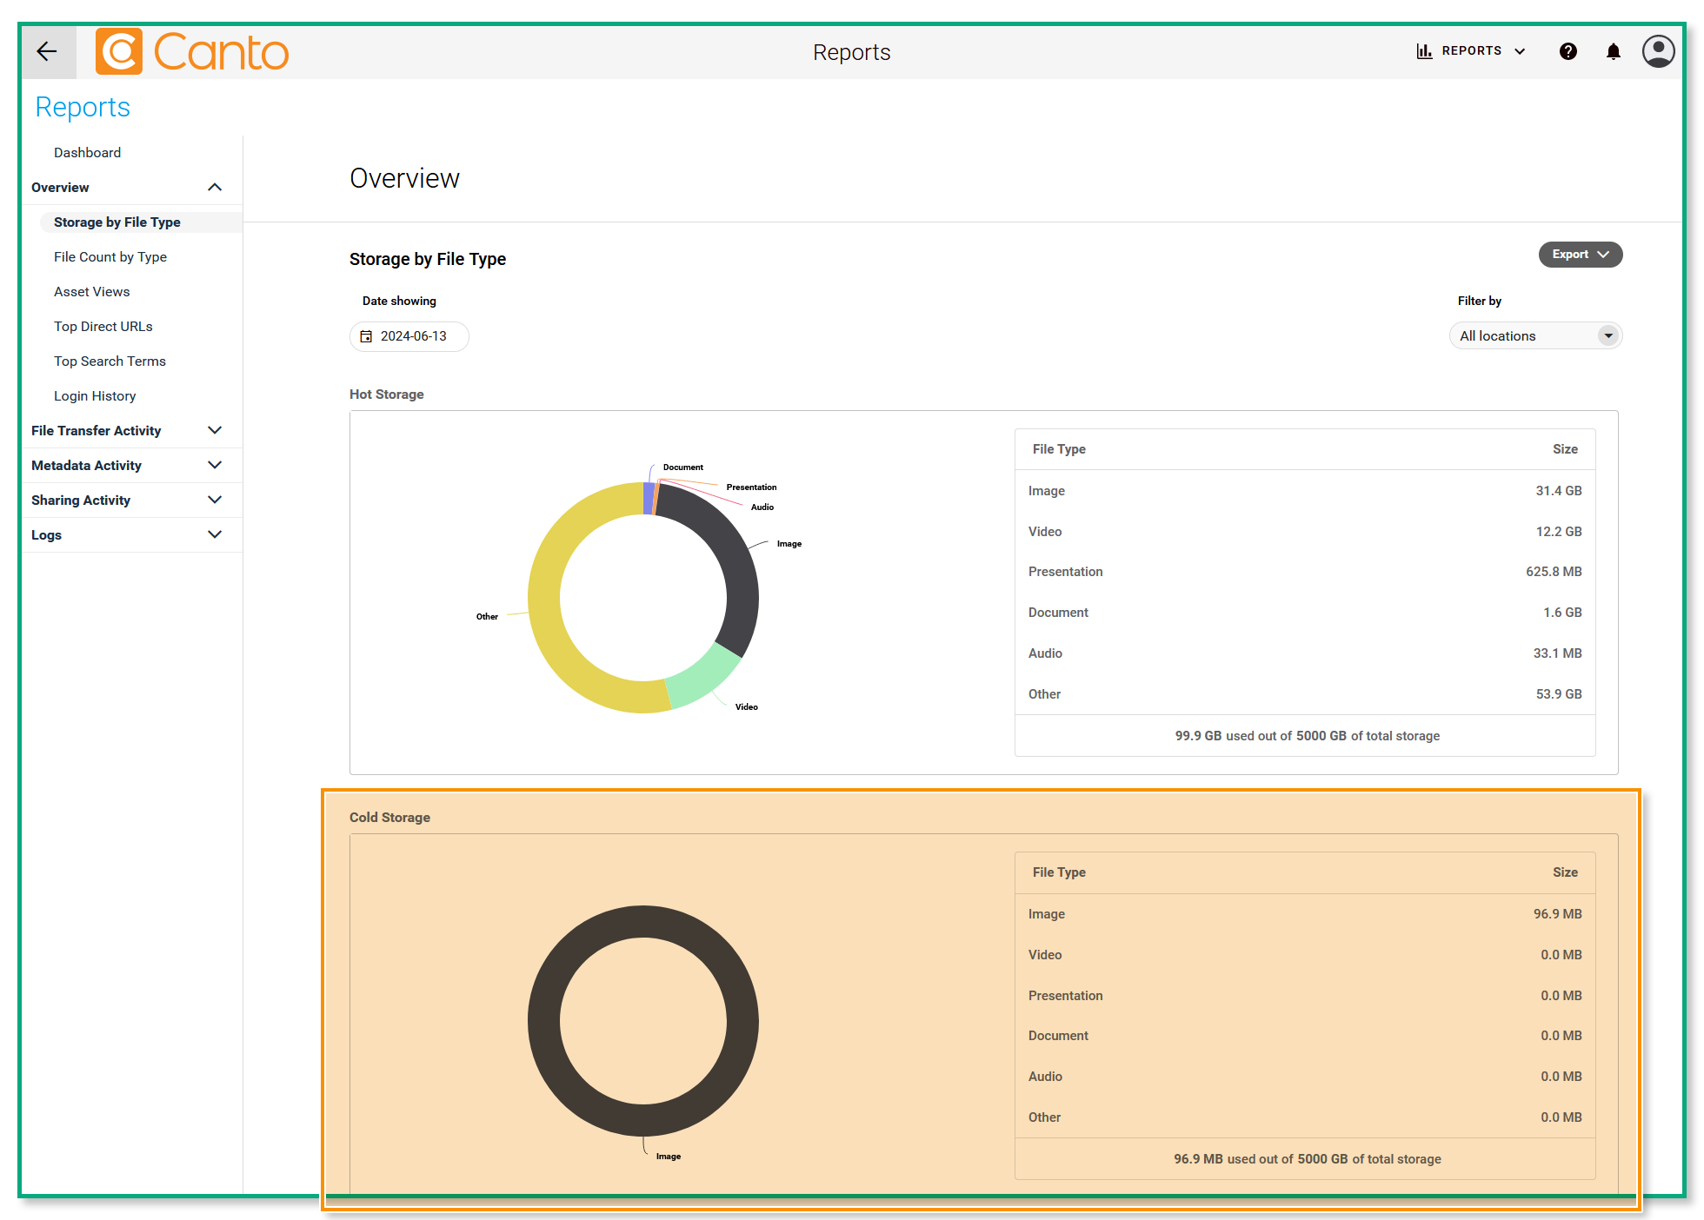Image resolution: width=1704 pixels, height=1220 pixels.
Task: Click the Canto logo icon
Action: click(x=118, y=52)
